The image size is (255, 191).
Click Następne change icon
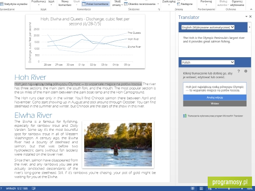tap(185, 4)
